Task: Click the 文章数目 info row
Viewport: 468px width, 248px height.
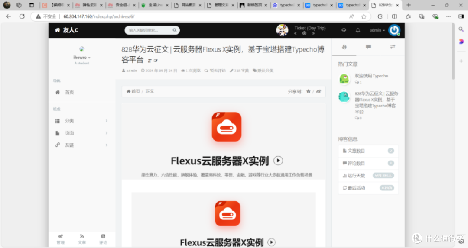Action: [368, 151]
